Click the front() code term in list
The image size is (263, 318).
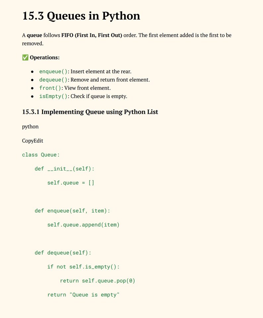[50, 88]
